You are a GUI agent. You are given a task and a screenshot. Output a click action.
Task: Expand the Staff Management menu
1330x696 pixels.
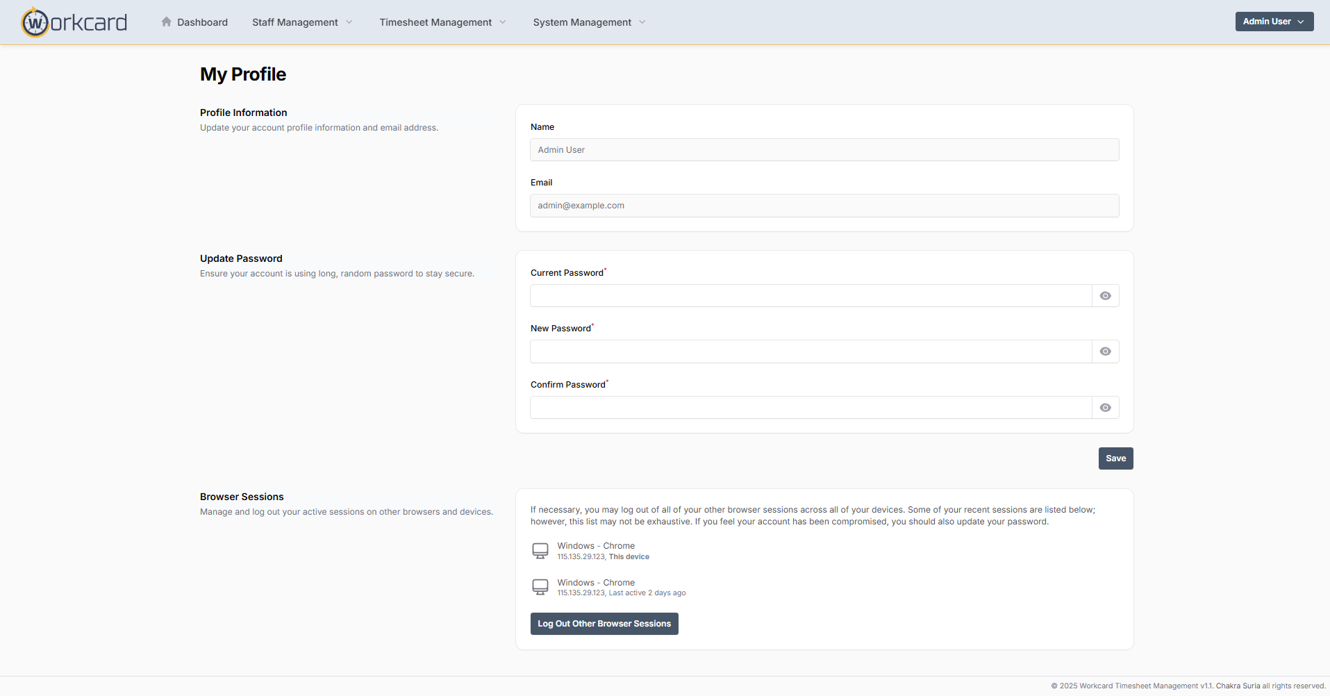pyautogui.click(x=302, y=22)
